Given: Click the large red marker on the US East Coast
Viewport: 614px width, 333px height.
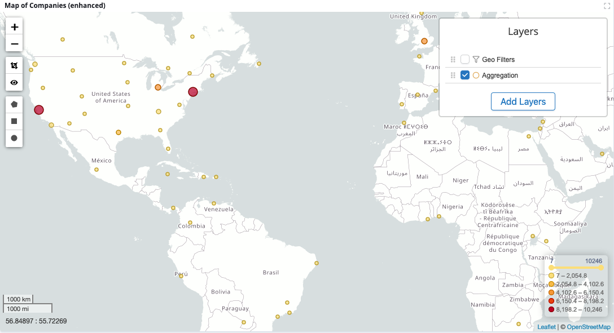Looking at the screenshot, I should (x=193, y=92).
